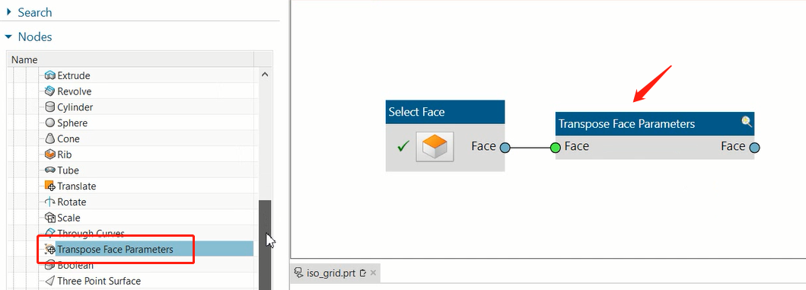This screenshot has height=290, width=806.
Task: Click the scroll-up arrow in node list
Action: [265, 75]
